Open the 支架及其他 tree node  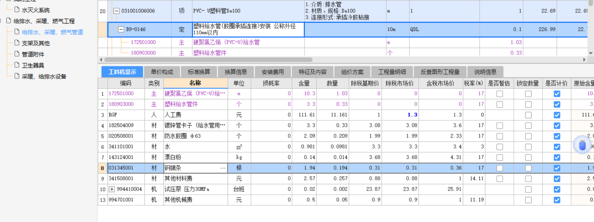click(35, 43)
